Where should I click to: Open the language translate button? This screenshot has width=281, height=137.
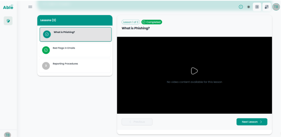[x=257, y=7]
